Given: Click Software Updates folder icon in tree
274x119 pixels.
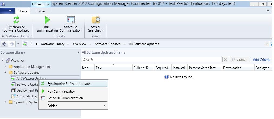Looking at the screenshot, I should (11, 72).
